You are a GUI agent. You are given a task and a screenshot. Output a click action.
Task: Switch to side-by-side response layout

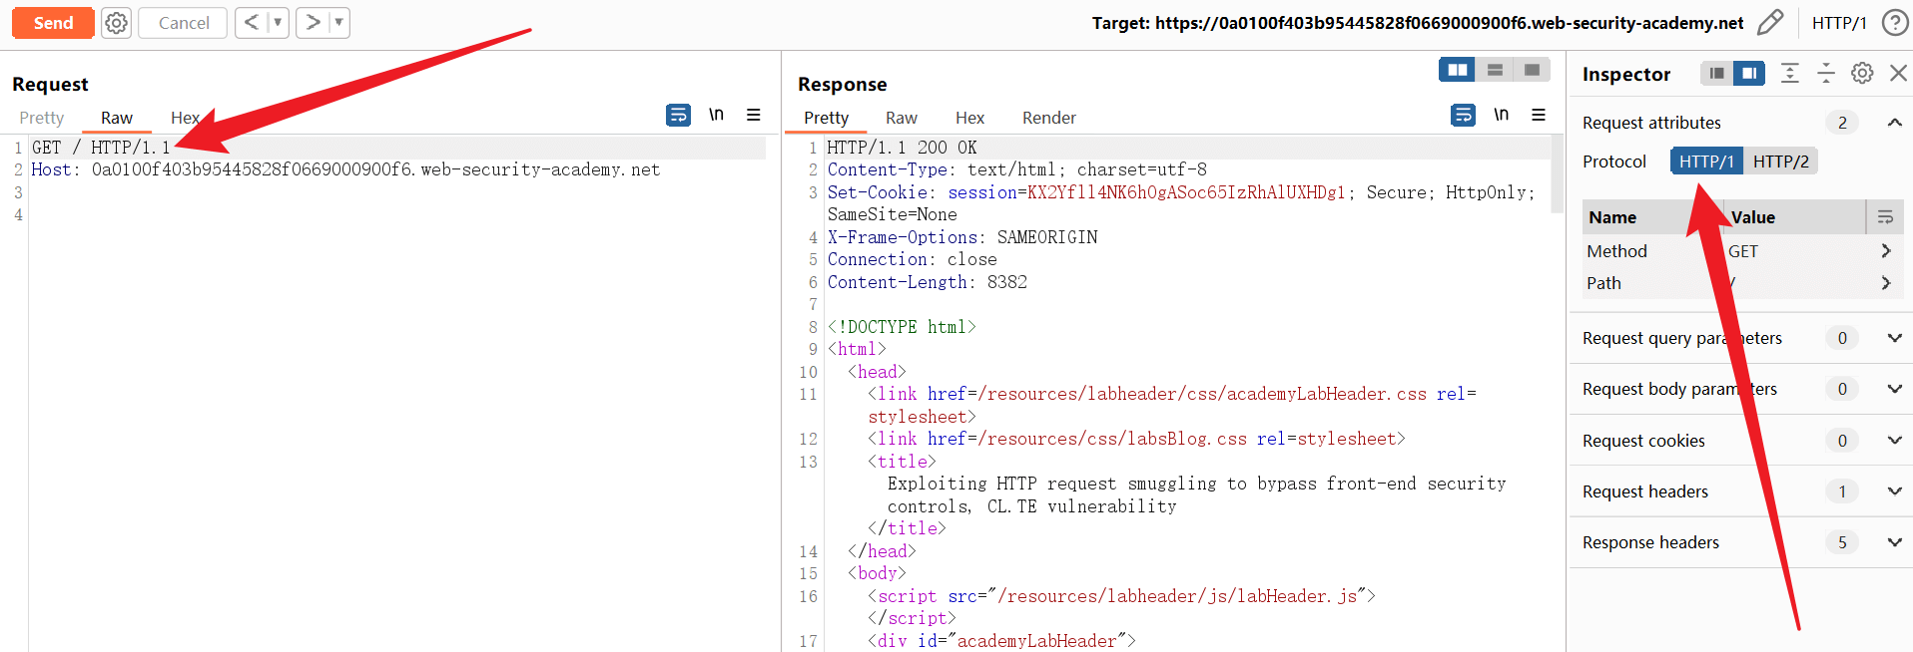[x=1458, y=70]
